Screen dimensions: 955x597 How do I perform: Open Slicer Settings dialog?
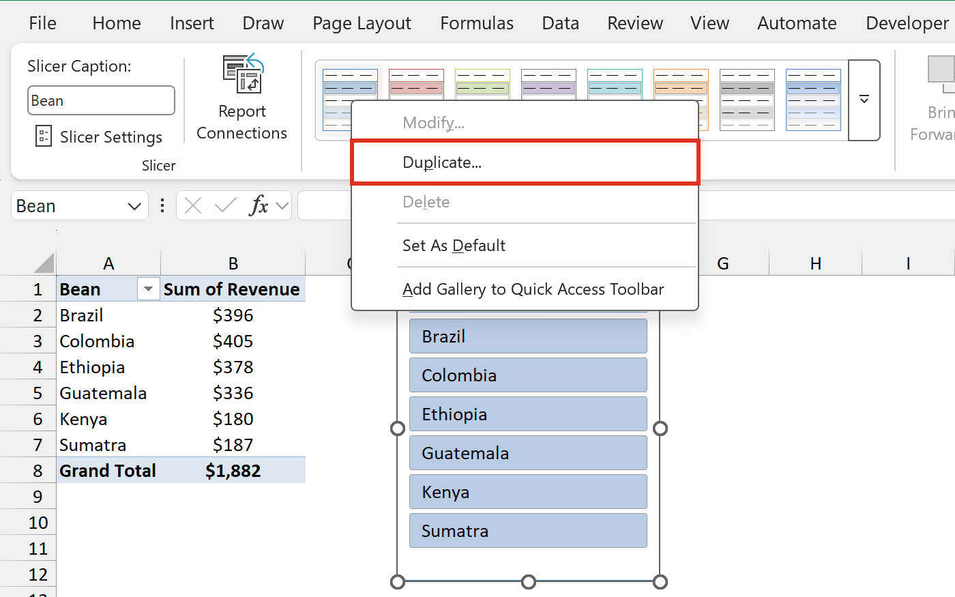click(x=99, y=137)
